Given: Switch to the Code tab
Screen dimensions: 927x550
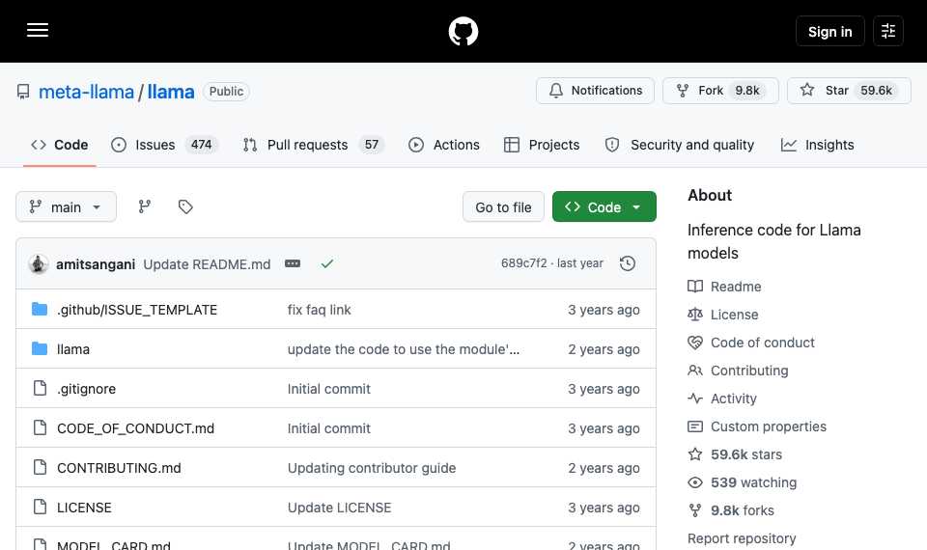Looking at the screenshot, I should (60, 145).
